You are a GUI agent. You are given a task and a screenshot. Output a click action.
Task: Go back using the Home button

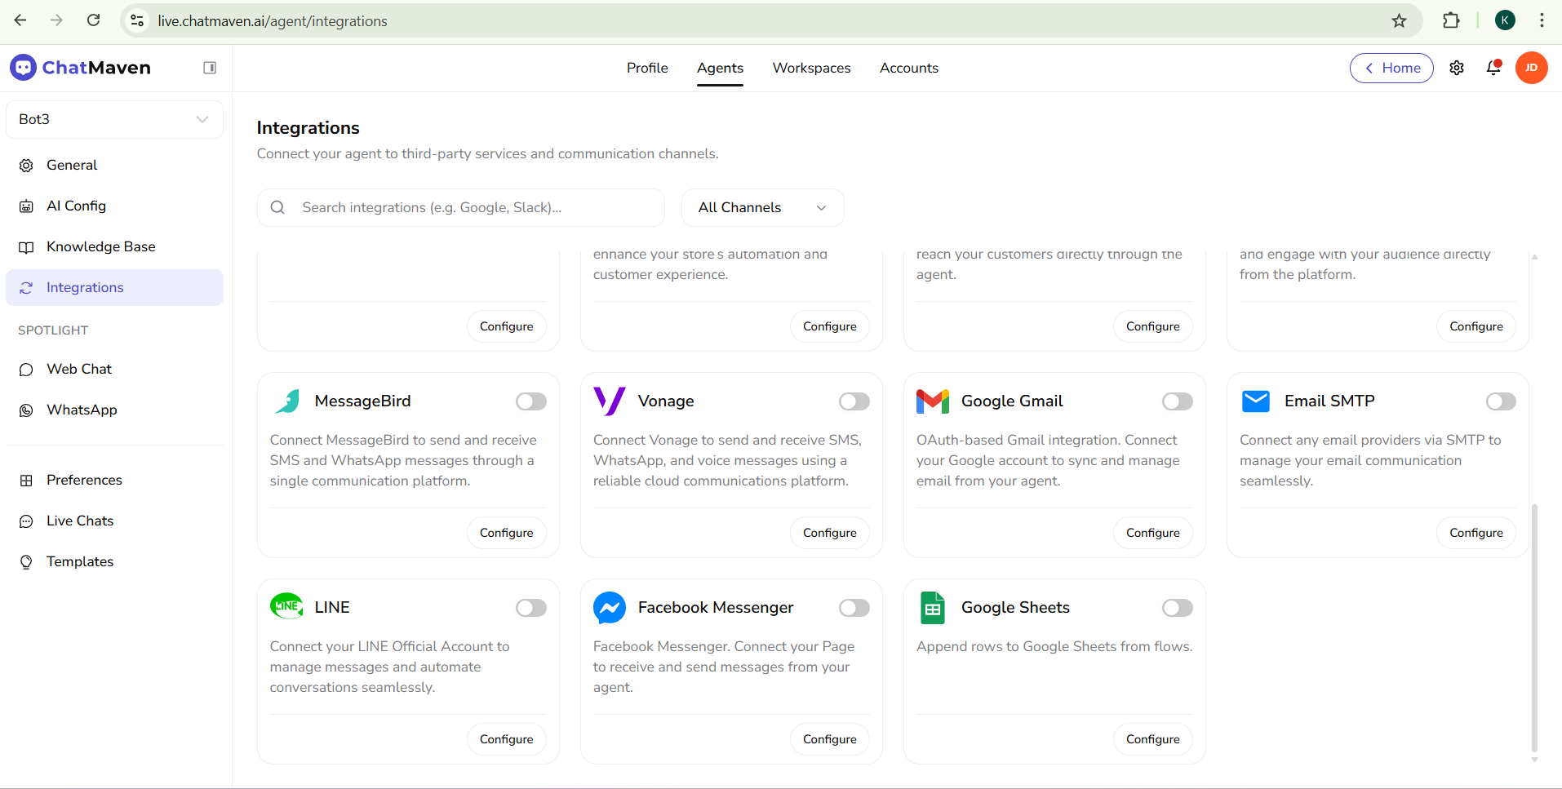[1391, 68]
